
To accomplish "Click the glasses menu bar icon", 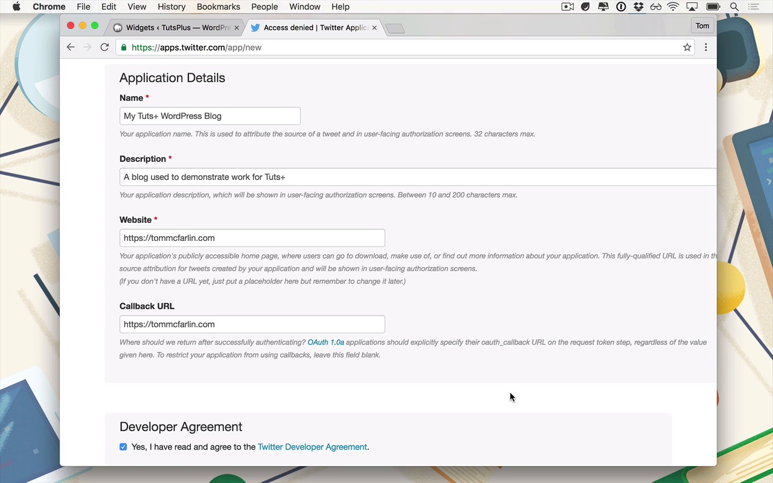I will pyautogui.click(x=656, y=7).
